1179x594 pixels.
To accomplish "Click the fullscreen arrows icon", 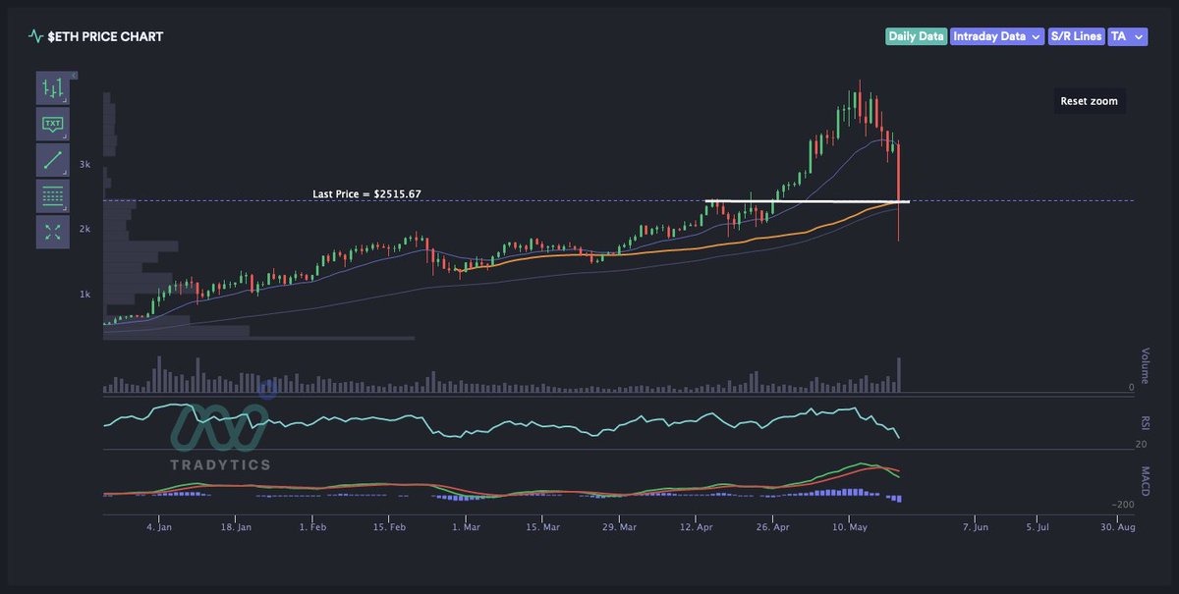I will tap(53, 232).
